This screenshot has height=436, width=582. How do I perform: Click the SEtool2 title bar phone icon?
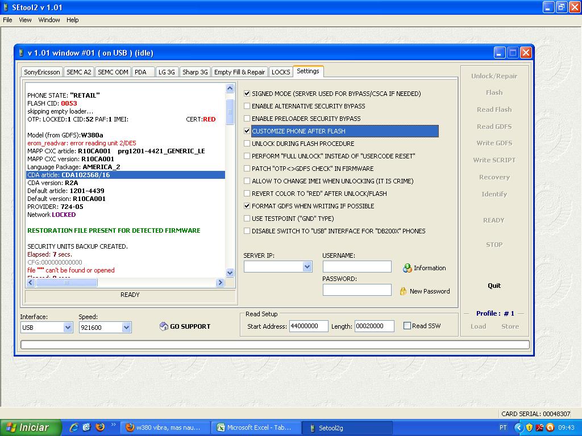click(6, 7)
